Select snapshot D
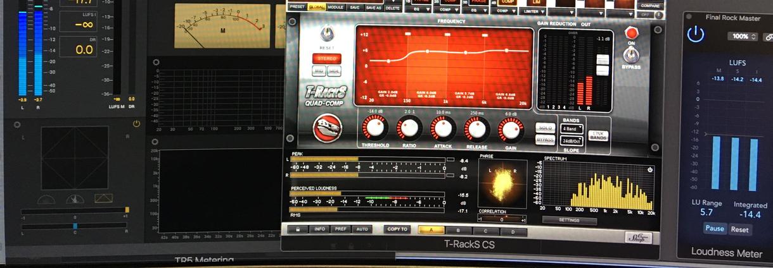This screenshot has width=773, height=268. pyautogui.click(x=514, y=232)
